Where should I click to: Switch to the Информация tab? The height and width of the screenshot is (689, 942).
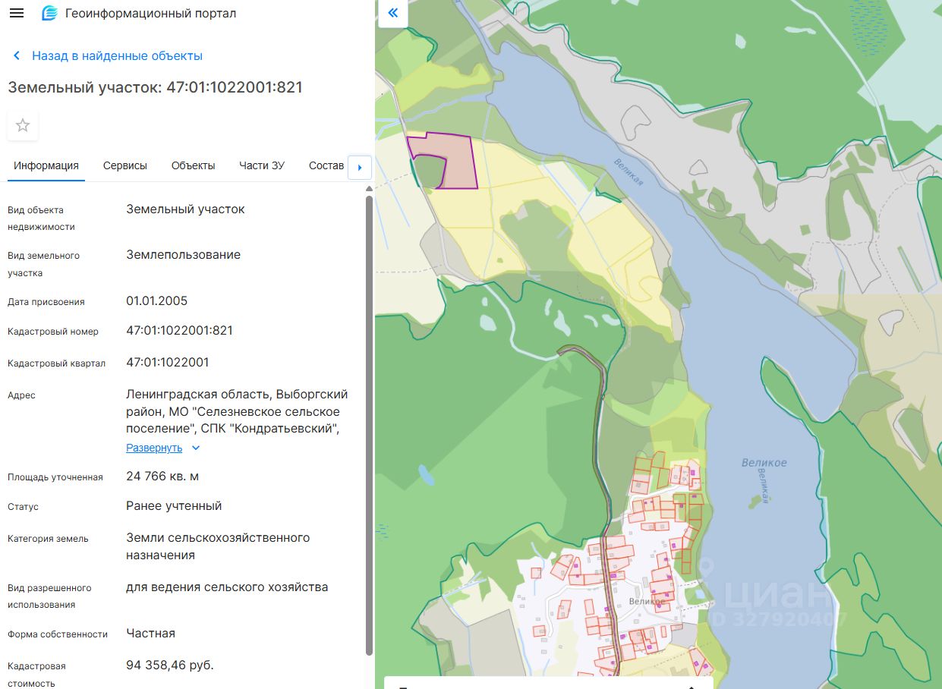click(x=46, y=165)
